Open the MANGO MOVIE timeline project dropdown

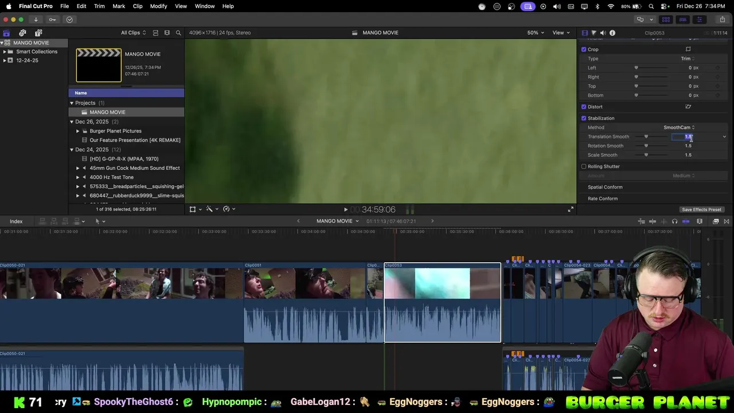tap(337, 221)
